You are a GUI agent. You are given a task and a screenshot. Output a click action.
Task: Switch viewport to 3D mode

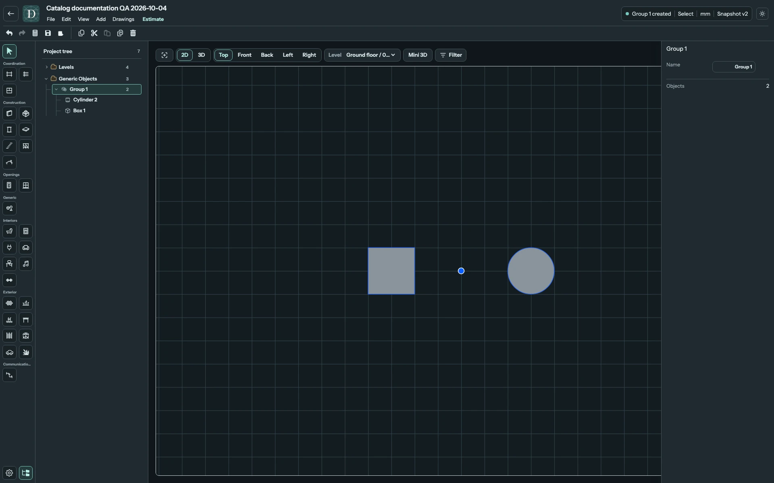click(201, 55)
